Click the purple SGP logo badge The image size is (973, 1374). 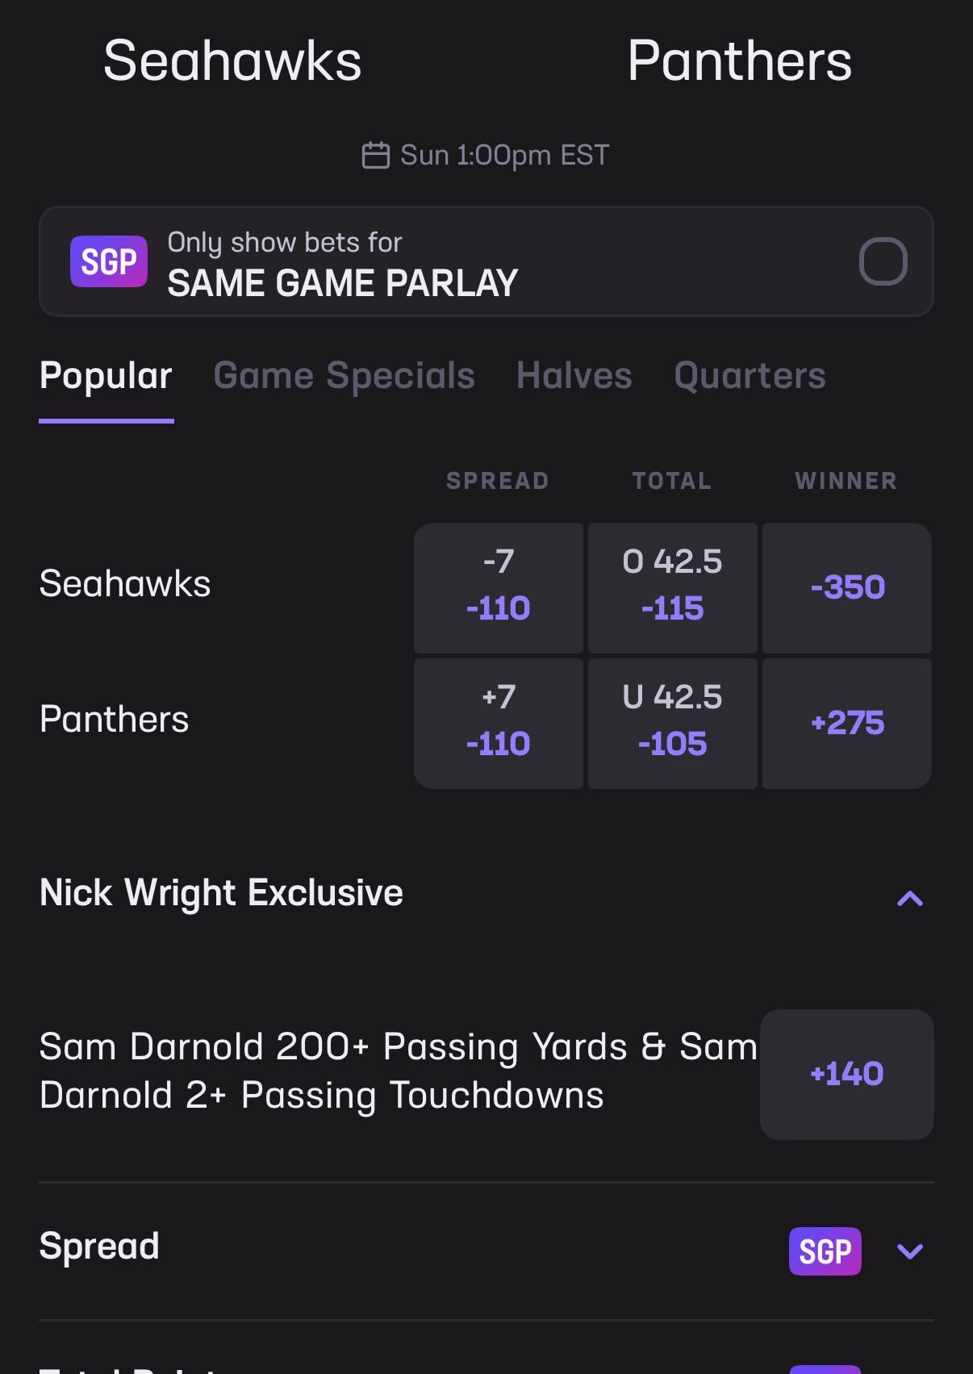pyautogui.click(x=109, y=261)
